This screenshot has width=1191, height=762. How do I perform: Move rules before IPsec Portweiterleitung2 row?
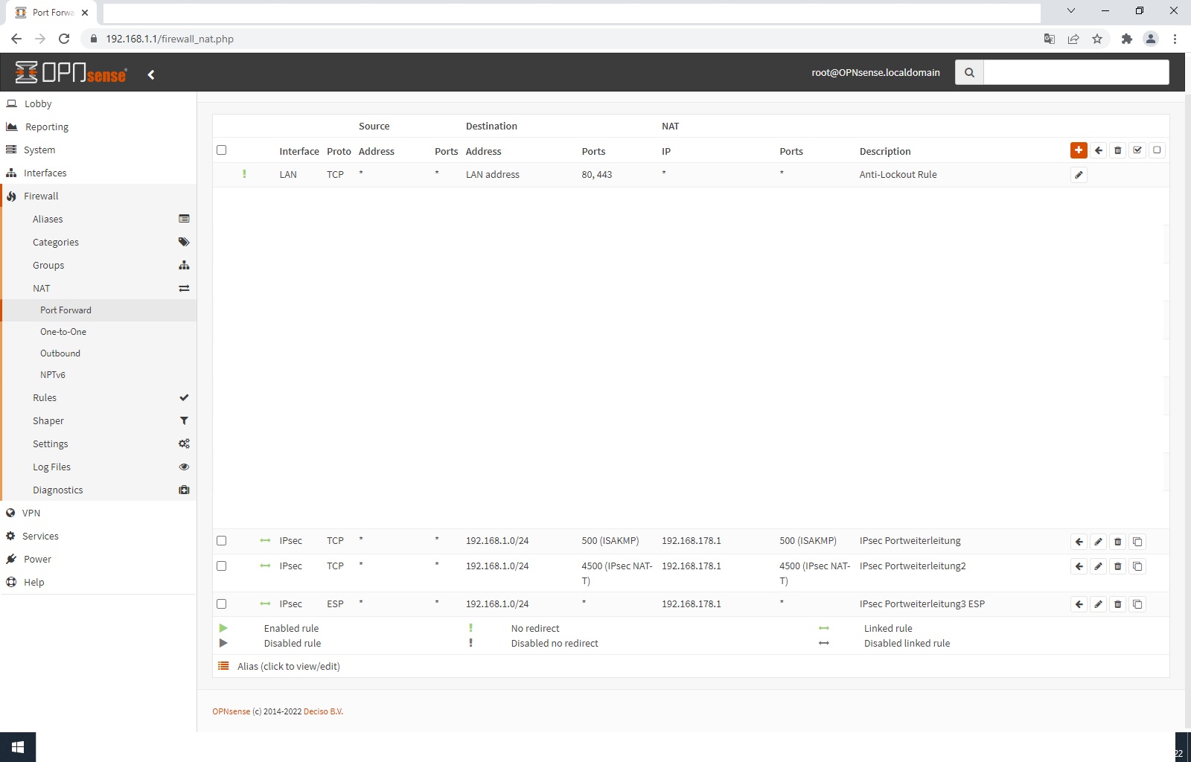1079,566
